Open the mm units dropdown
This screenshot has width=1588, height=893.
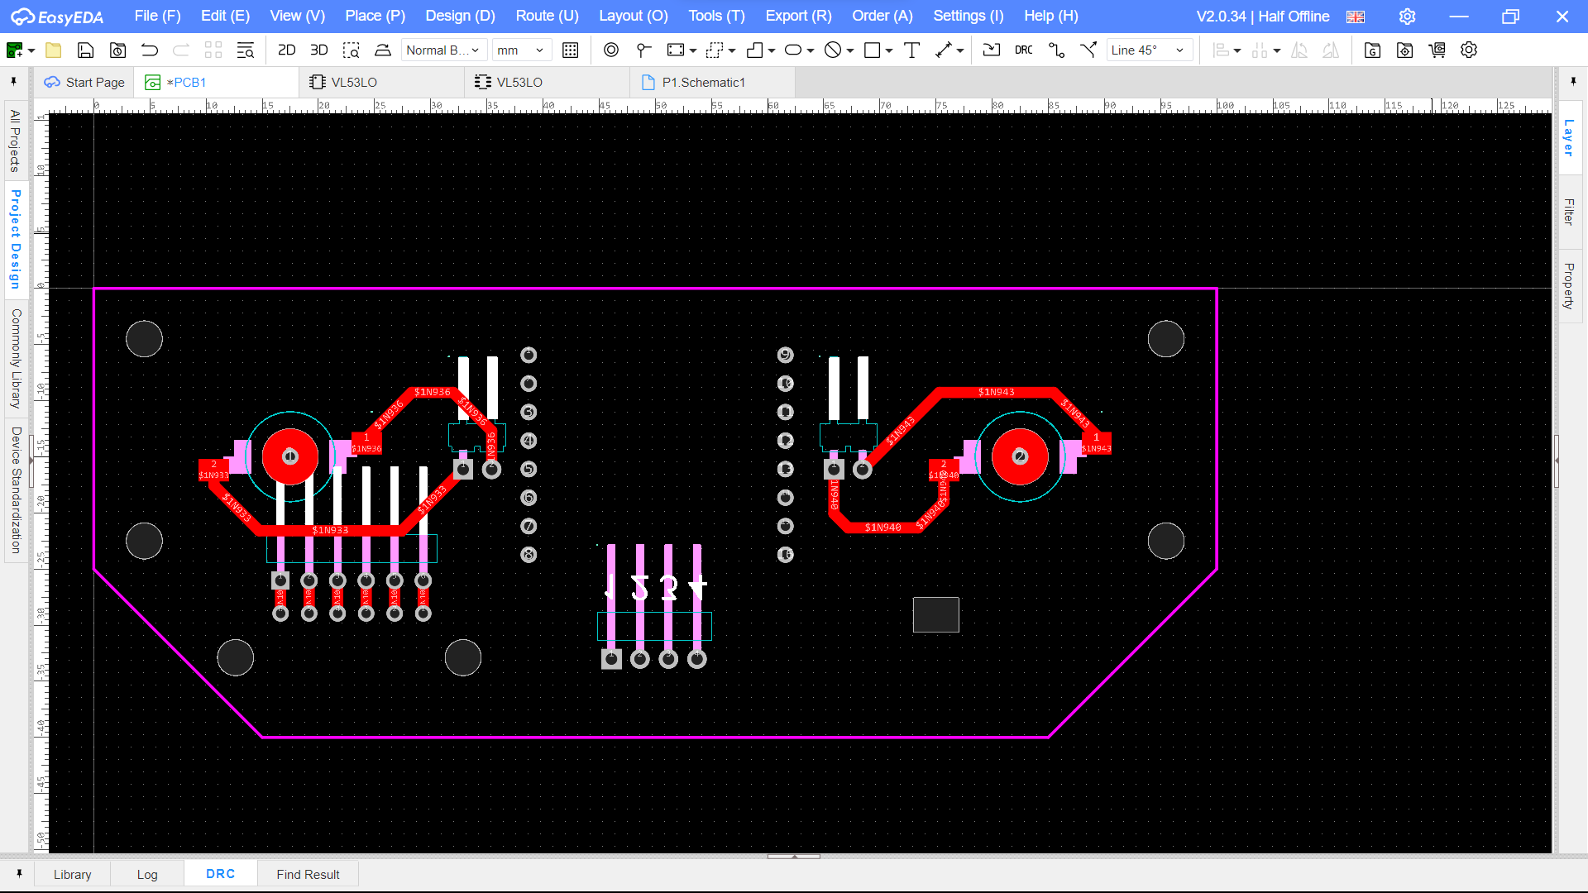520,50
